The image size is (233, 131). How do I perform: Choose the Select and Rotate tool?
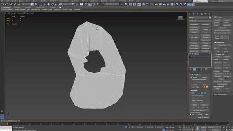pyautogui.click(x=52, y=4)
